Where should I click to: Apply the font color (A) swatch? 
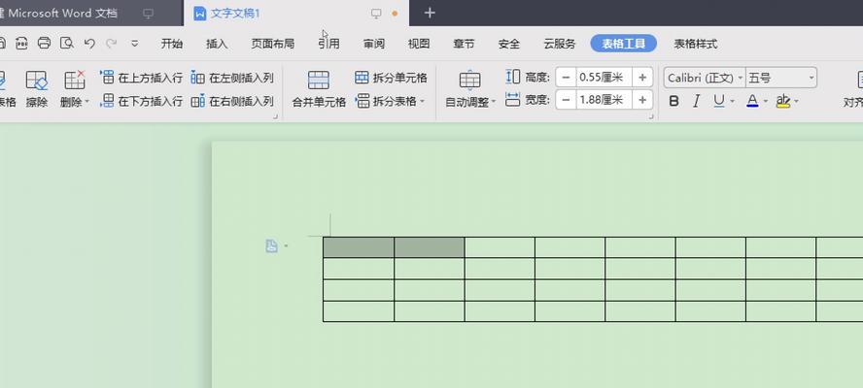pyautogui.click(x=752, y=101)
